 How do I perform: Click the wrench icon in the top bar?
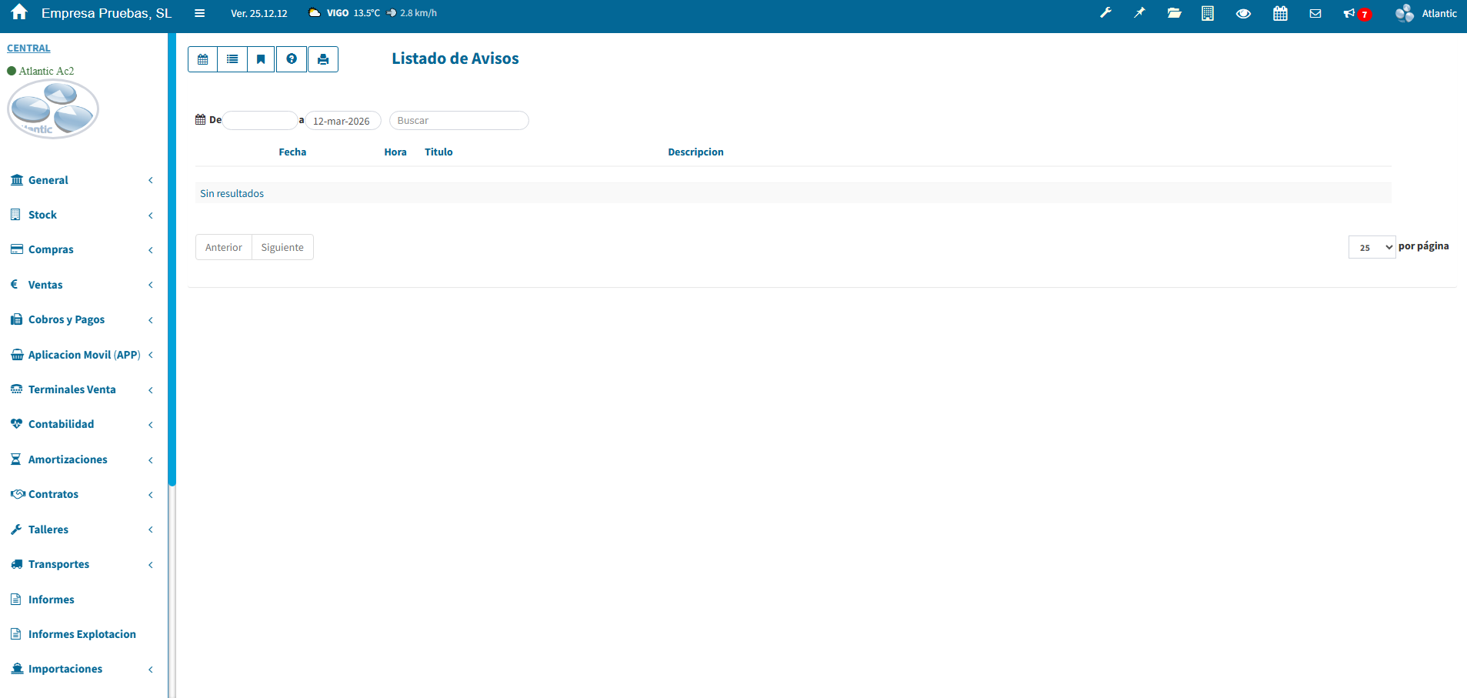pyautogui.click(x=1105, y=13)
